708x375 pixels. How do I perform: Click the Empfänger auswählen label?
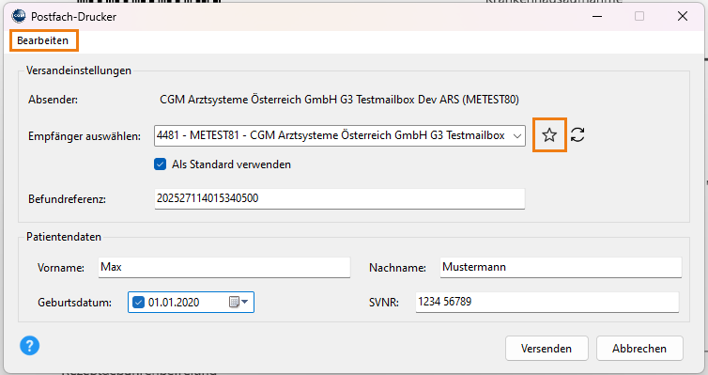(x=85, y=136)
